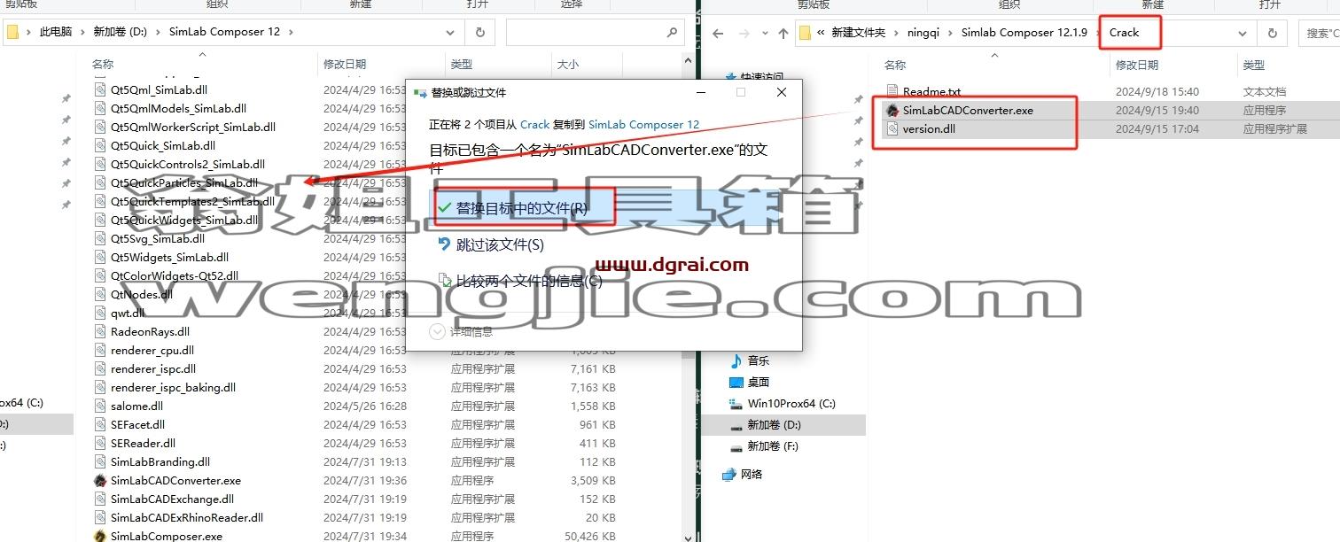This screenshot has height=542, width=1340.
Task: Sort Crack window list by 类型 column
Action: 1253,66
